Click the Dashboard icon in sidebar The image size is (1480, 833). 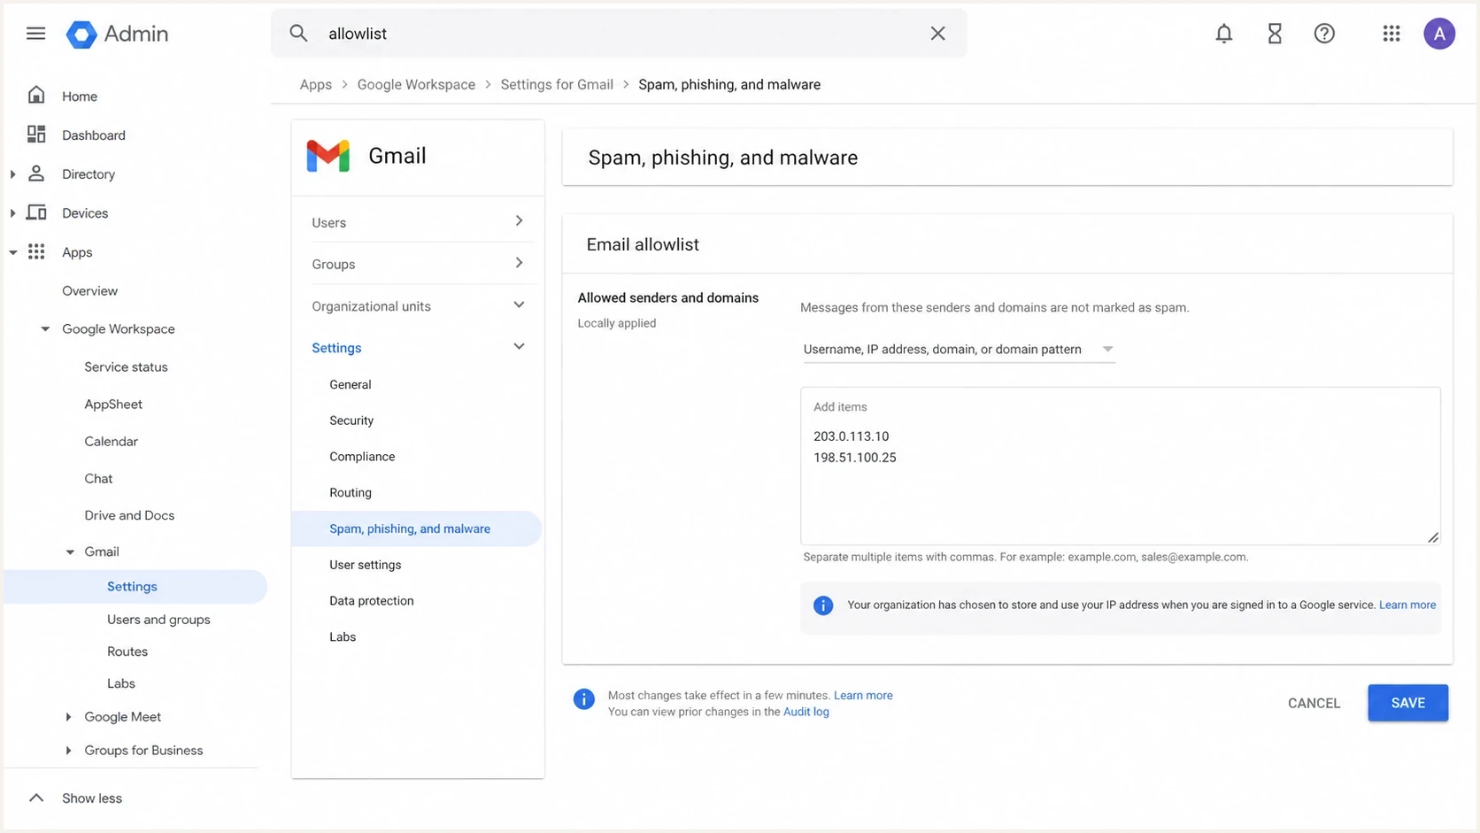click(36, 134)
